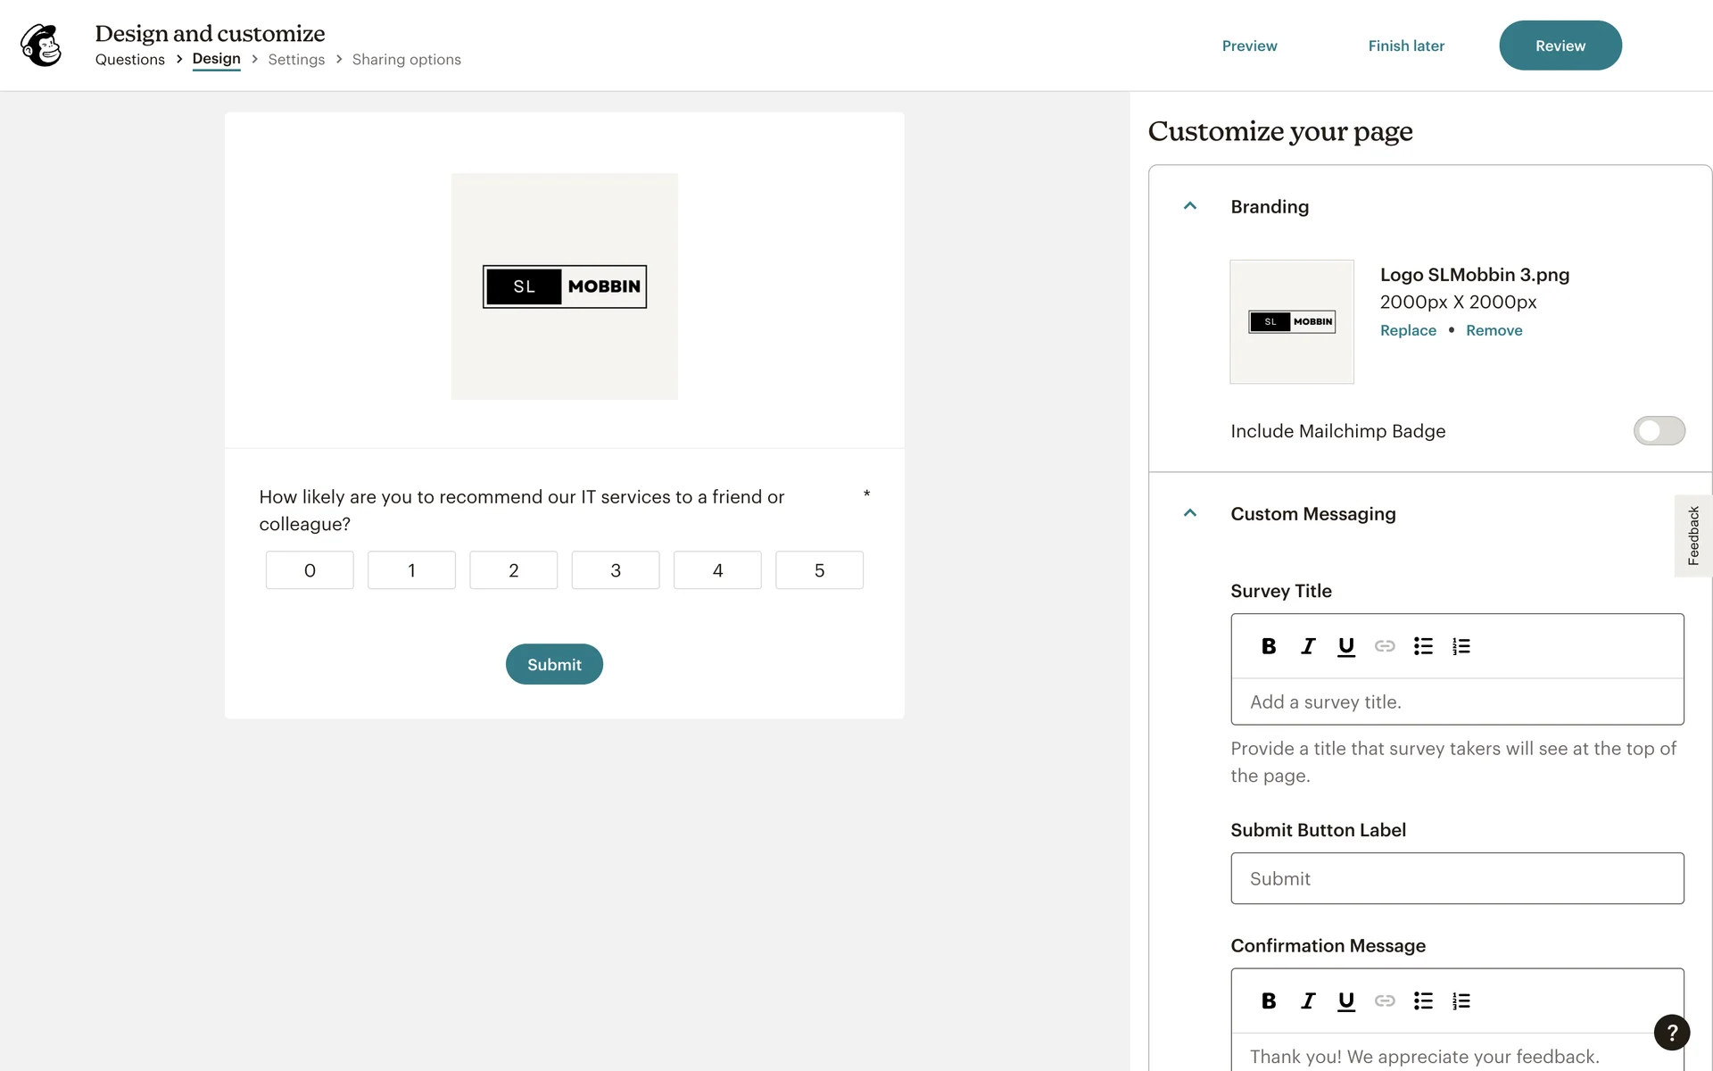Collapse the Branding section

(x=1189, y=206)
